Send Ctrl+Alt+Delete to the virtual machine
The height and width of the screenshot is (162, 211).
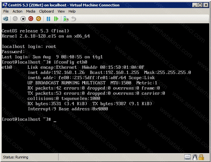coord(6,18)
